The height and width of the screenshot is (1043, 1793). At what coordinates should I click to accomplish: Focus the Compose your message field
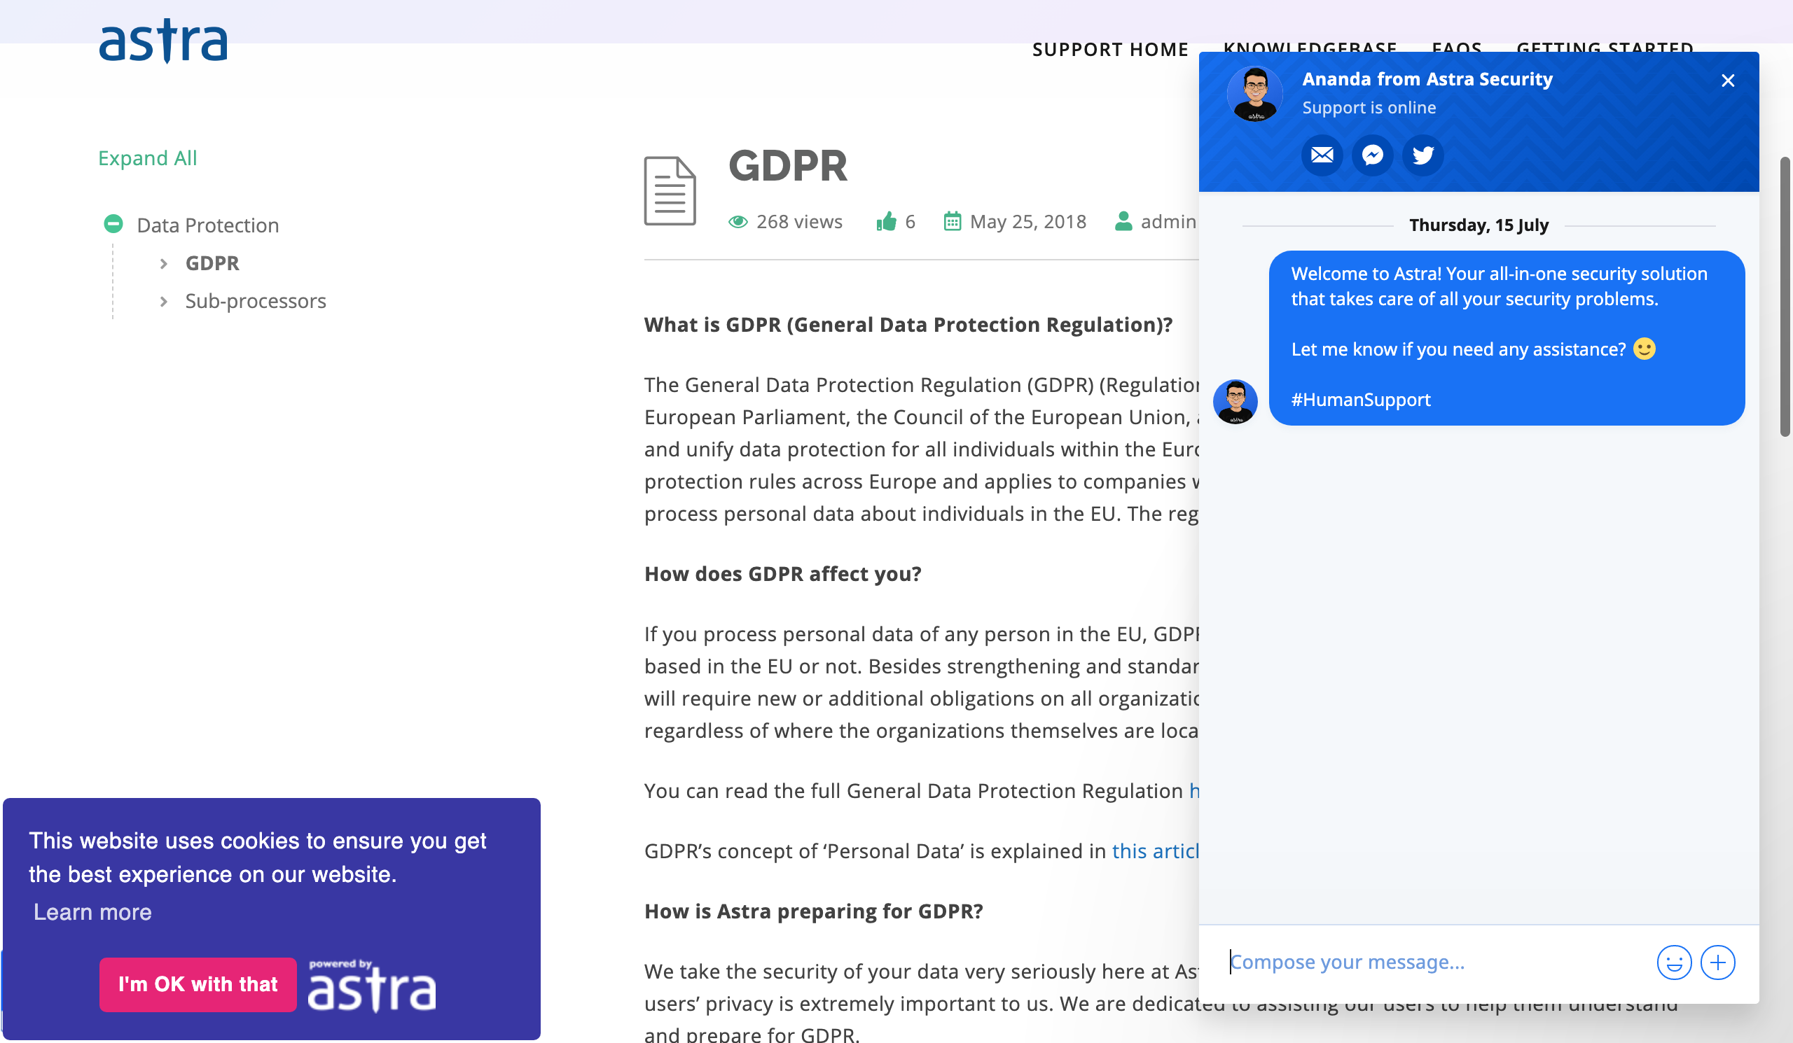(1437, 962)
